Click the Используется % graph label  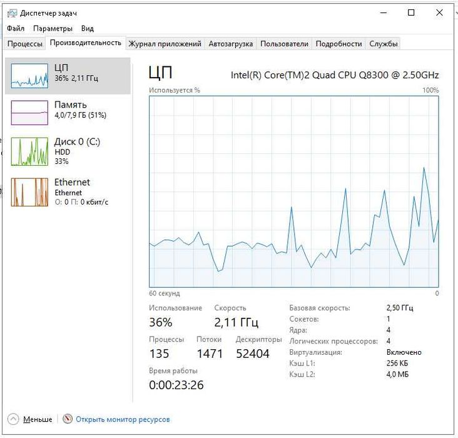coord(175,90)
